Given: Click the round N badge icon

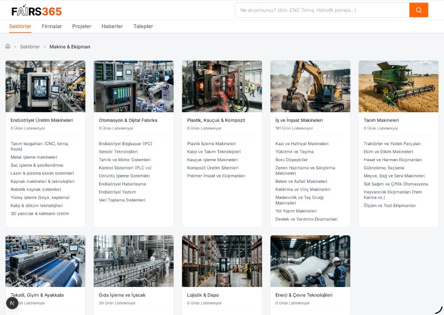Looking at the screenshot, I should click(x=12, y=303).
